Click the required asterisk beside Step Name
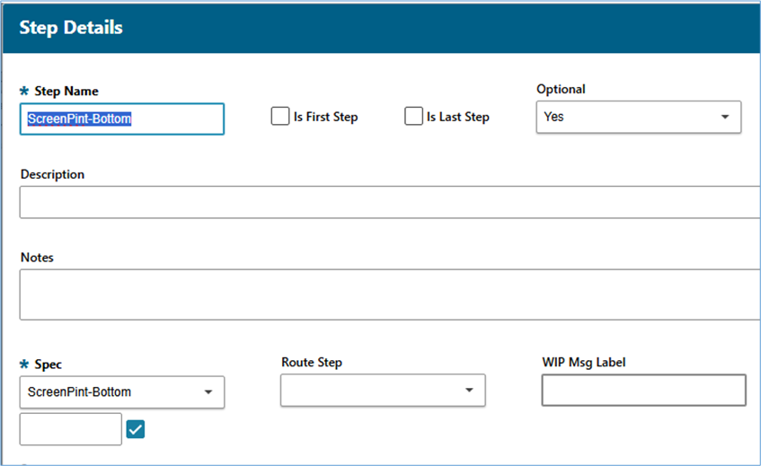The image size is (761, 466). (24, 92)
